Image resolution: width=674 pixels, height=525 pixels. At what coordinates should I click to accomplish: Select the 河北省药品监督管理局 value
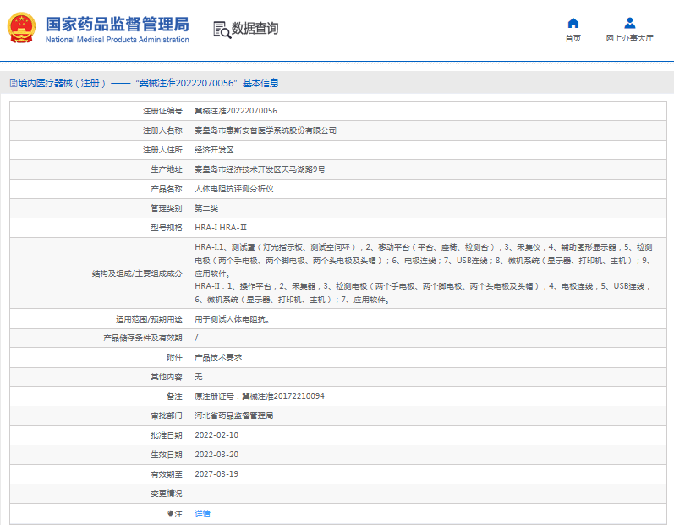234,416
